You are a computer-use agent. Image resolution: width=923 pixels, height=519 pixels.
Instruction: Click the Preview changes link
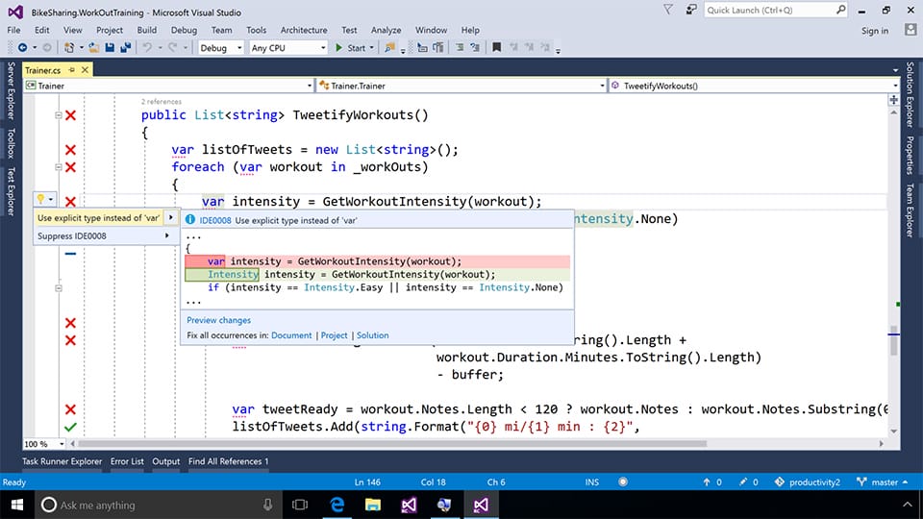click(218, 320)
